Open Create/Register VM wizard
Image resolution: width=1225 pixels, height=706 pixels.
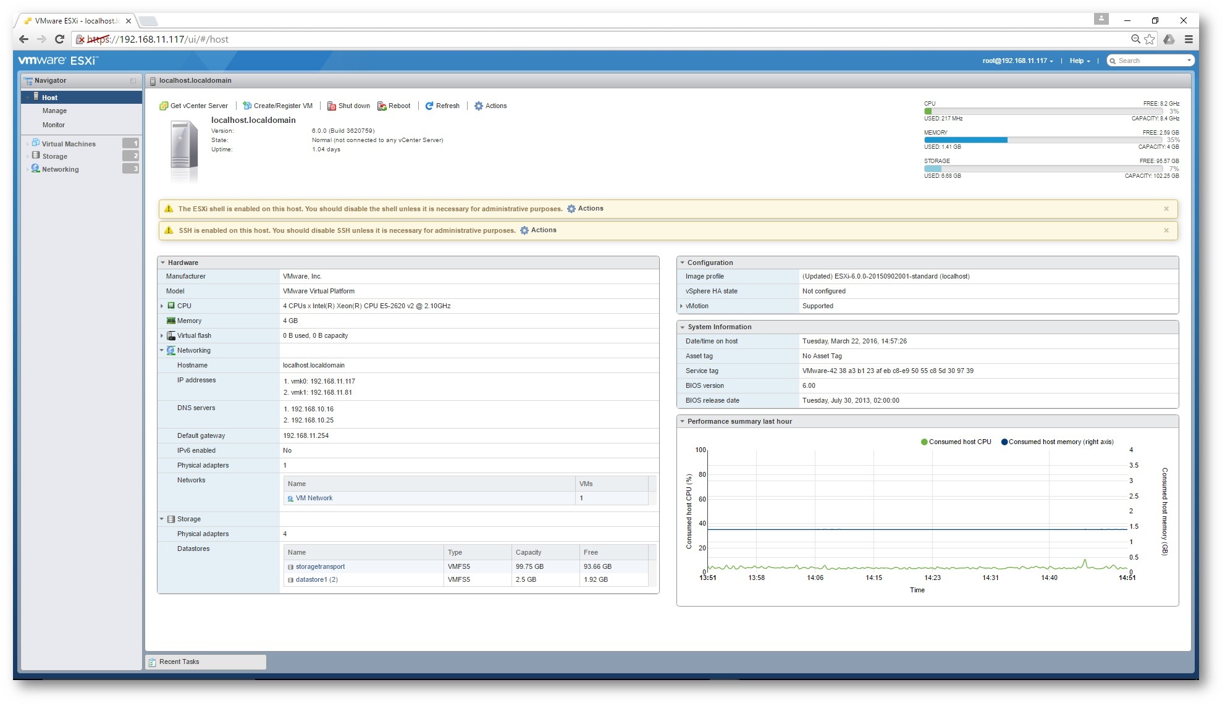277,106
